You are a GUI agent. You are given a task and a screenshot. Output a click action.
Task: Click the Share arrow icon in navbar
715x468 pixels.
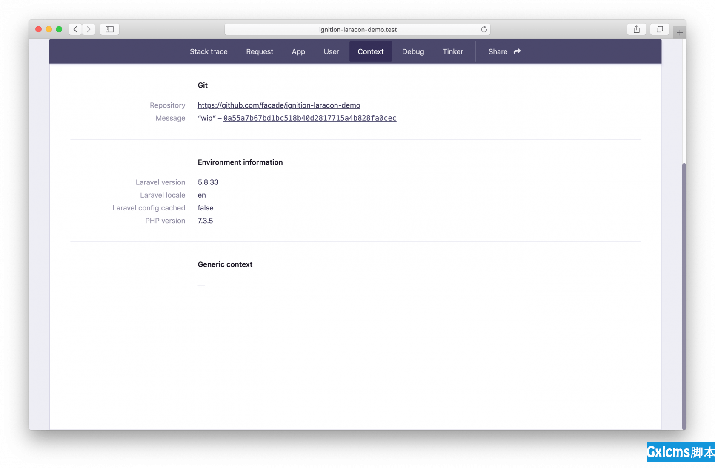coord(517,51)
